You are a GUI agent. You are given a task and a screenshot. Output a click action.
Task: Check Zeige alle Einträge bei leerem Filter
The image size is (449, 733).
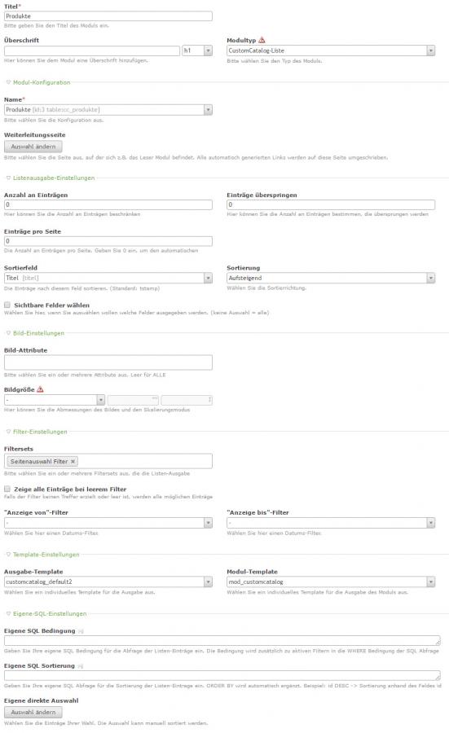click(x=7, y=489)
